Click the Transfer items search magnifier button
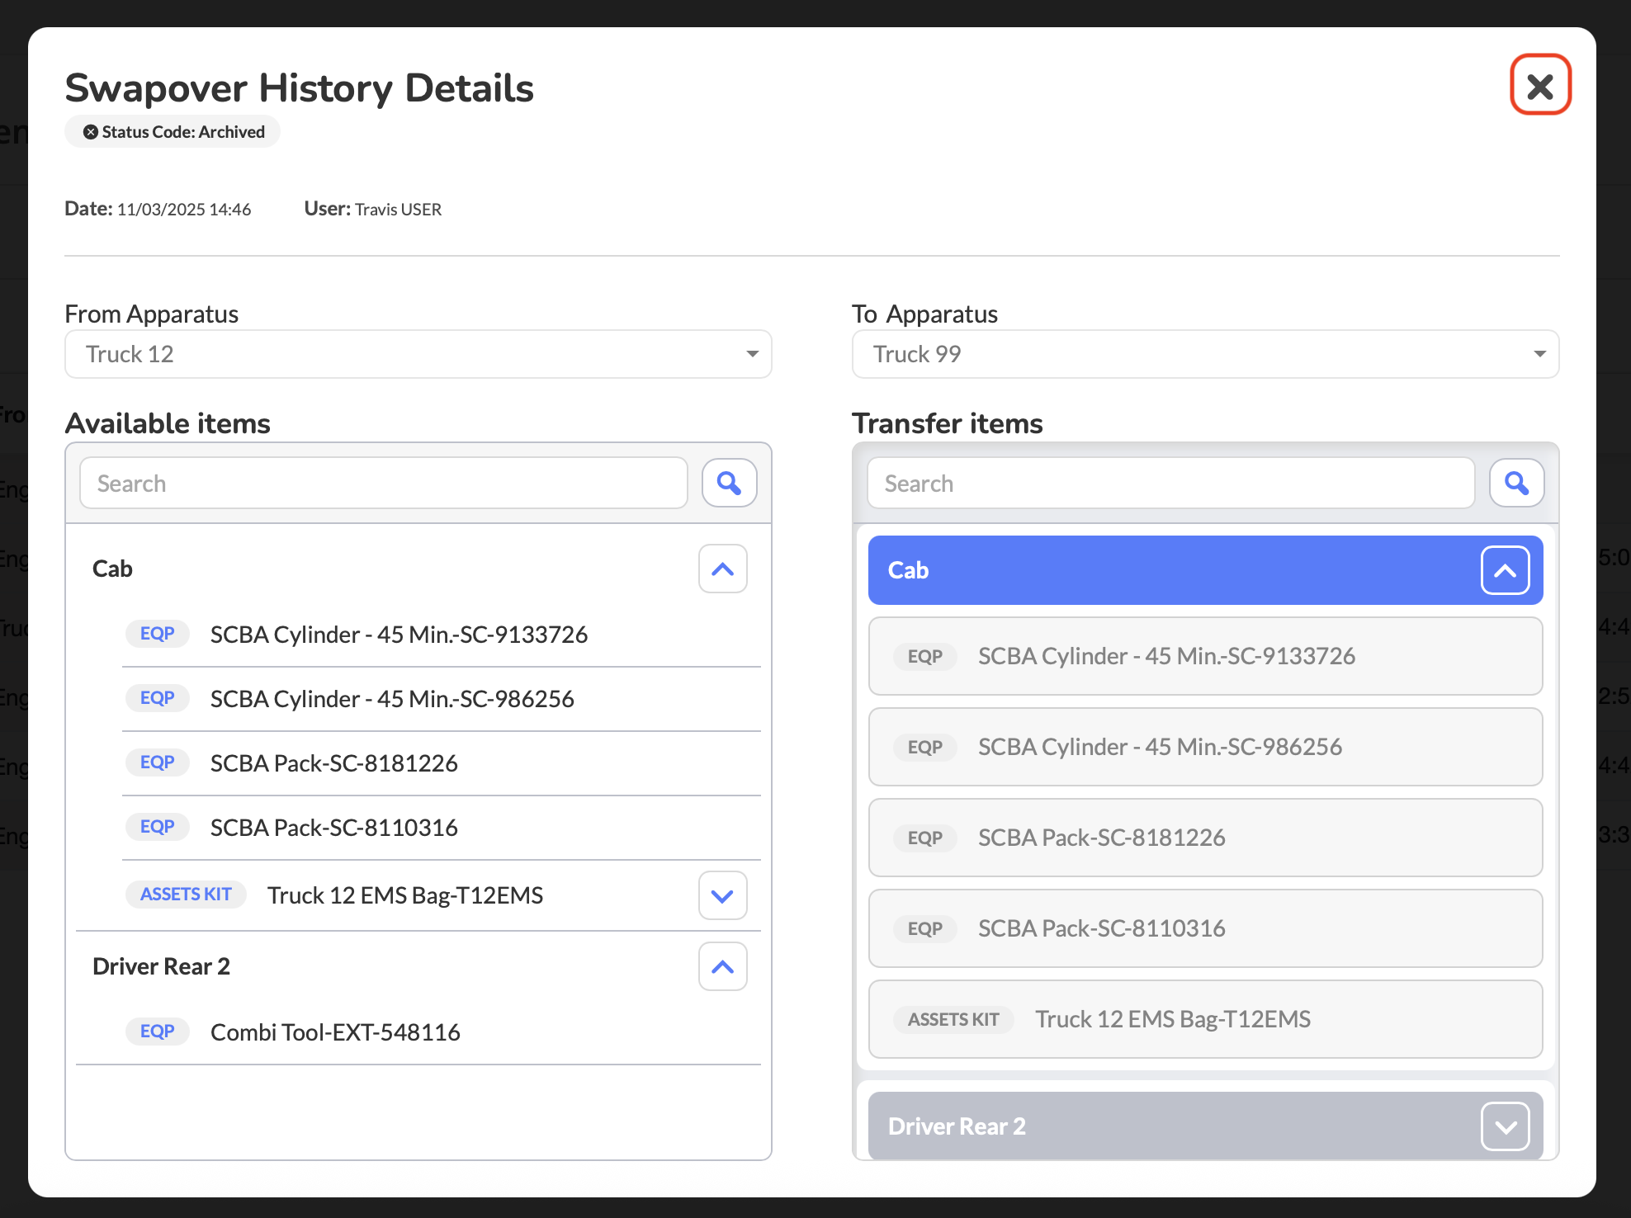This screenshot has width=1631, height=1218. click(1516, 483)
